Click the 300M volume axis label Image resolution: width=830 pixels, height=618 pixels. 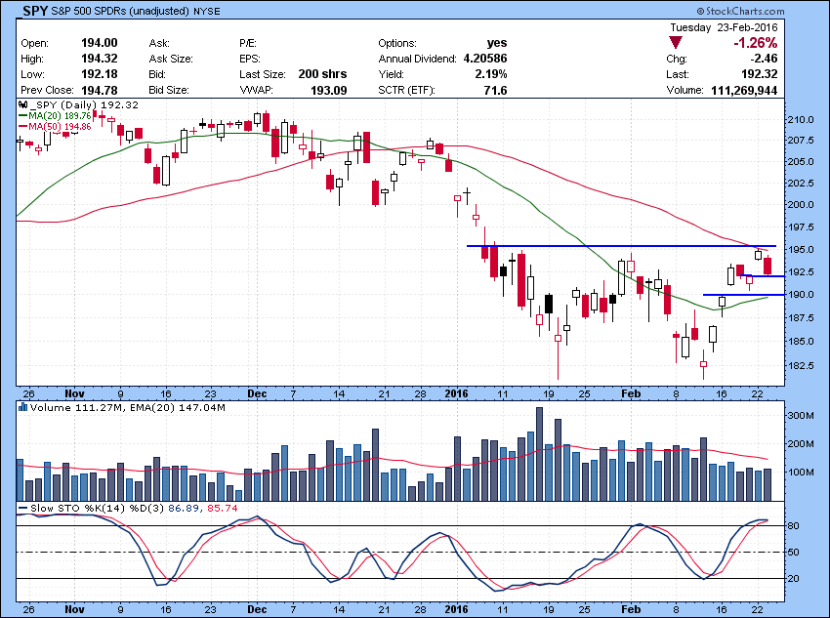click(x=801, y=415)
